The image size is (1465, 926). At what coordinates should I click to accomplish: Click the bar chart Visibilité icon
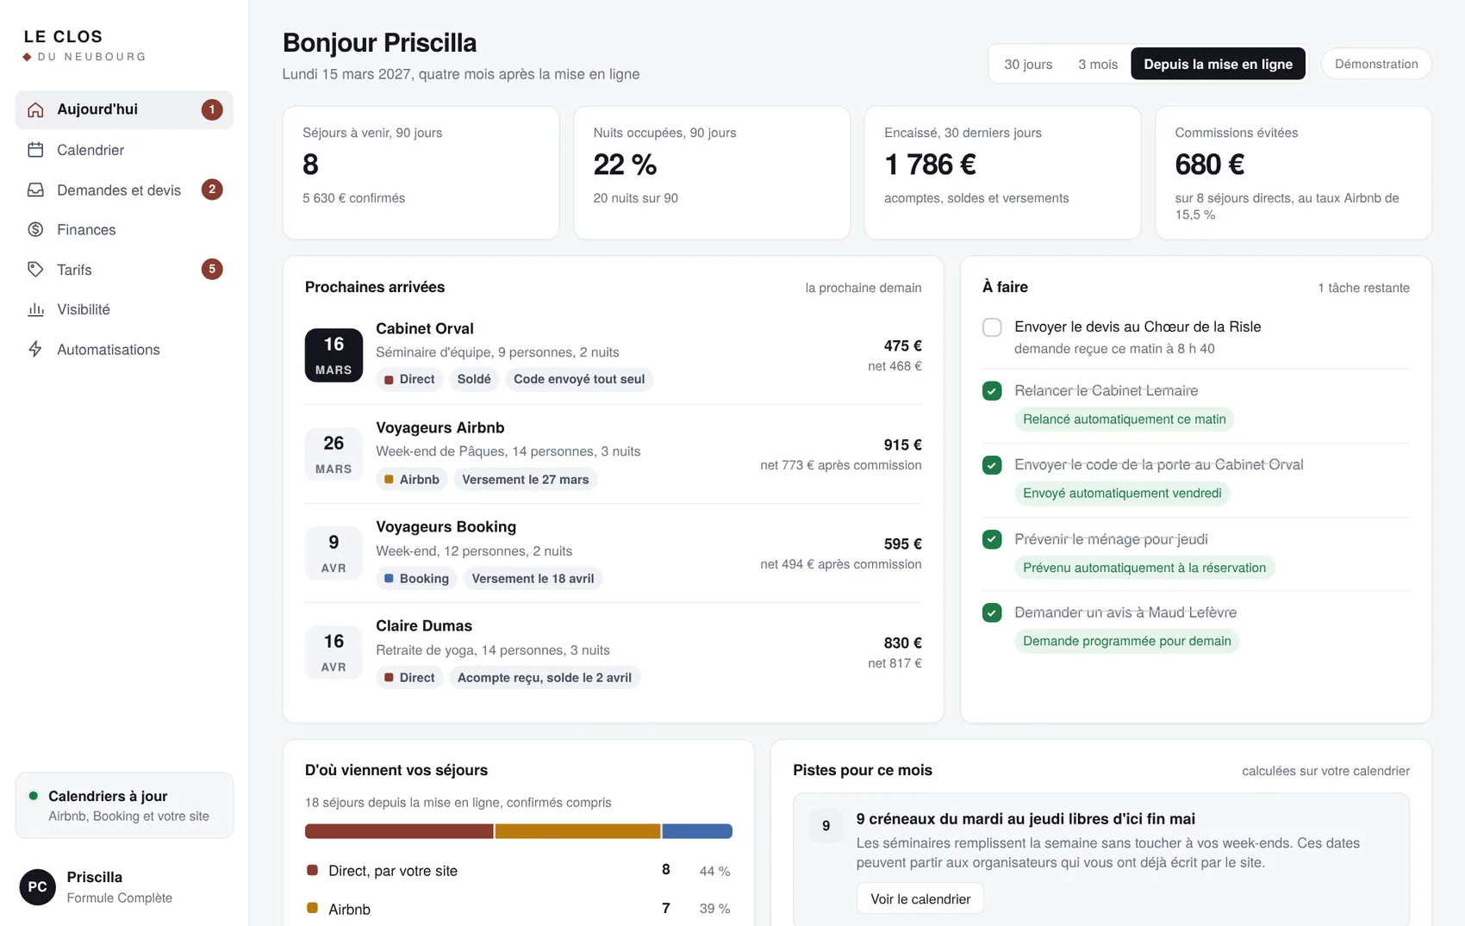[x=35, y=309]
